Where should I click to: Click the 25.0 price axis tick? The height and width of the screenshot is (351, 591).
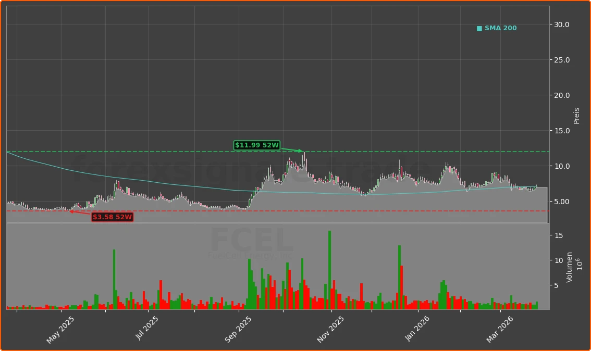[562, 60]
